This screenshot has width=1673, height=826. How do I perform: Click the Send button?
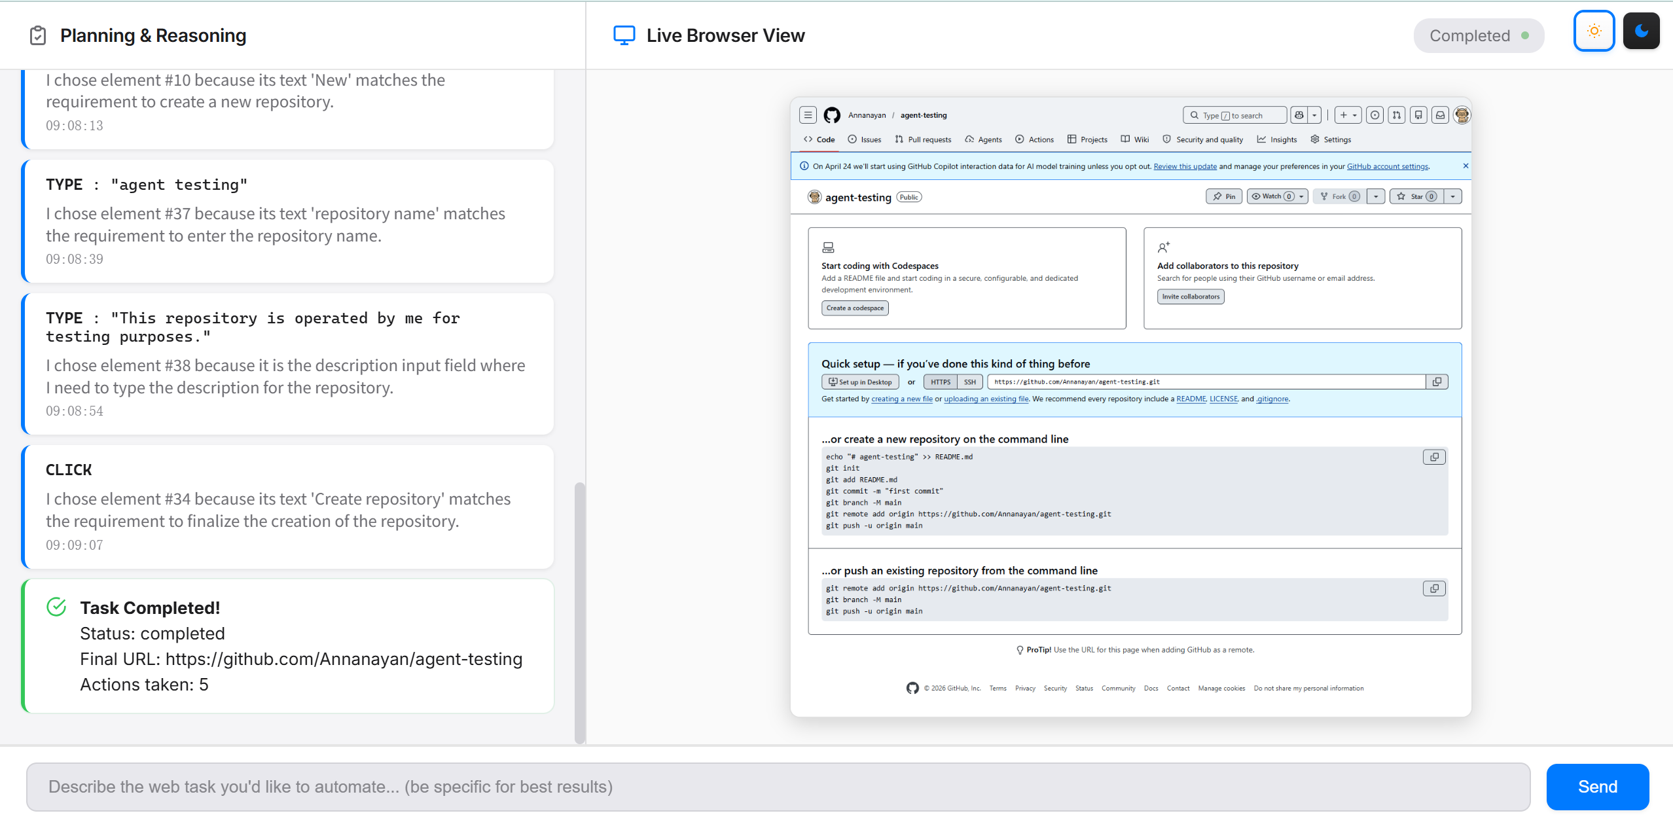[1597, 787]
